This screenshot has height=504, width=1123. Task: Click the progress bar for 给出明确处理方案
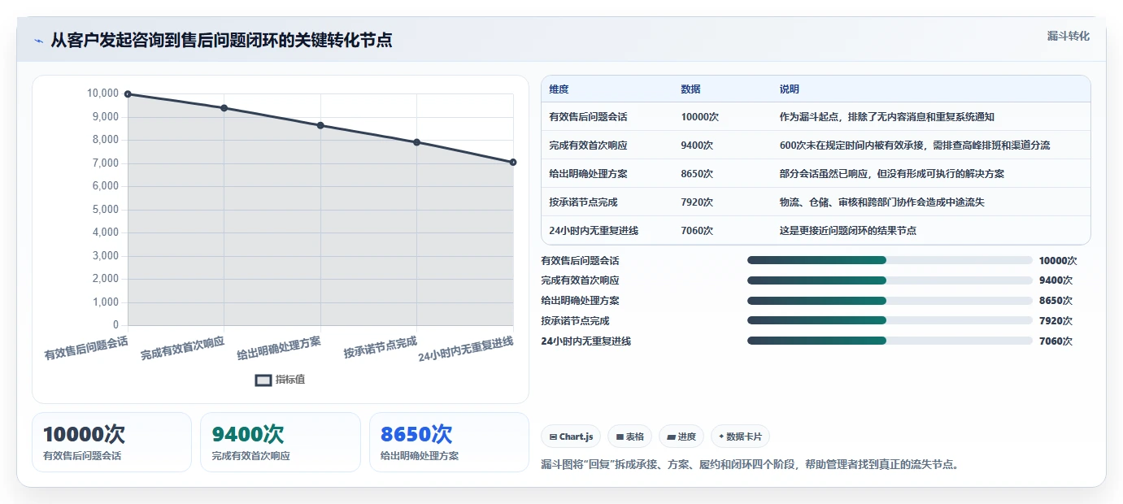[890, 301]
